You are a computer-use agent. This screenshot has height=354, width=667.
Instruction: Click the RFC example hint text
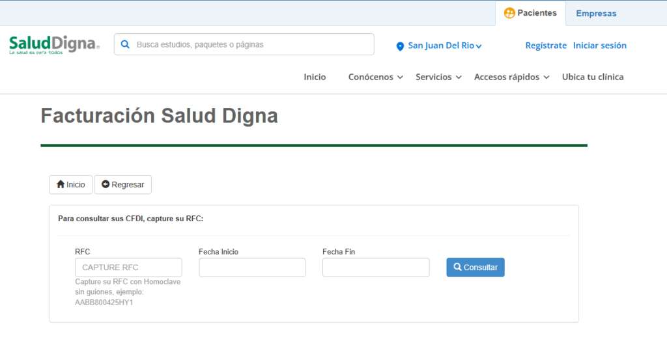pyautogui.click(x=128, y=292)
